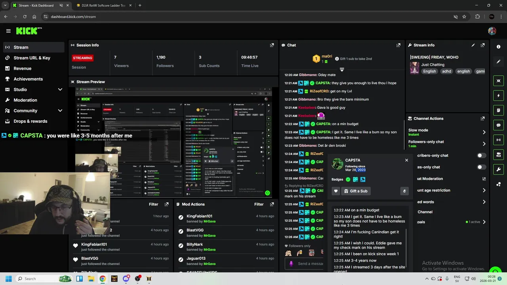The width and height of the screenshot is (507, 285).
Task: Open Drops & rewards page
Action: (33, 121)
